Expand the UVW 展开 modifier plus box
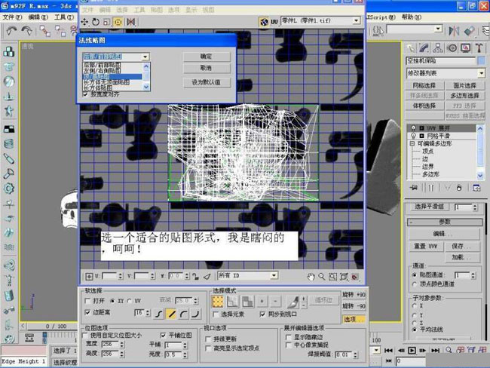 coord(422,128)
